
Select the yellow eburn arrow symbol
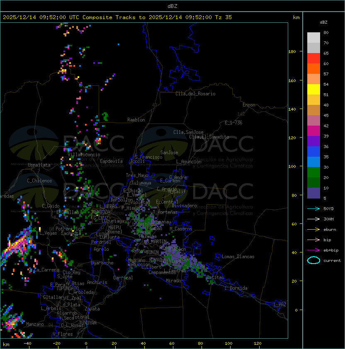pos(313,230)
